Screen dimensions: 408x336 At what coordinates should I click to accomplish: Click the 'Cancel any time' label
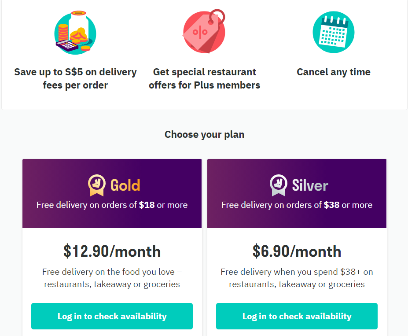[333, 72]
